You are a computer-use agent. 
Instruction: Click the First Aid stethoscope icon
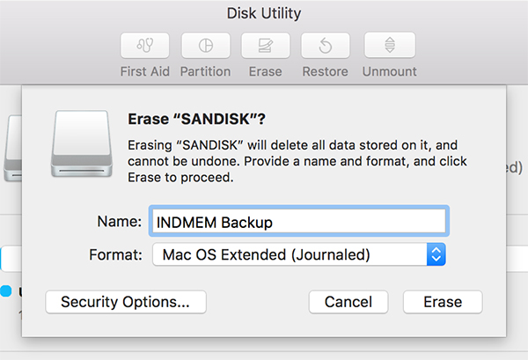(145, 46)
